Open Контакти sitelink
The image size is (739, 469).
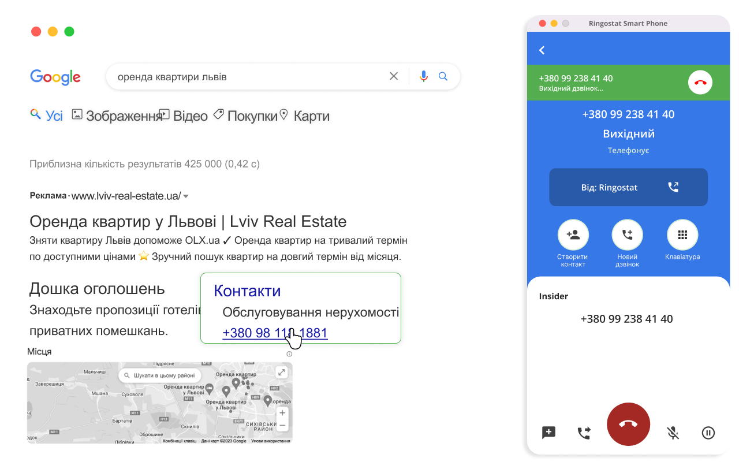(x=247, y=291)
